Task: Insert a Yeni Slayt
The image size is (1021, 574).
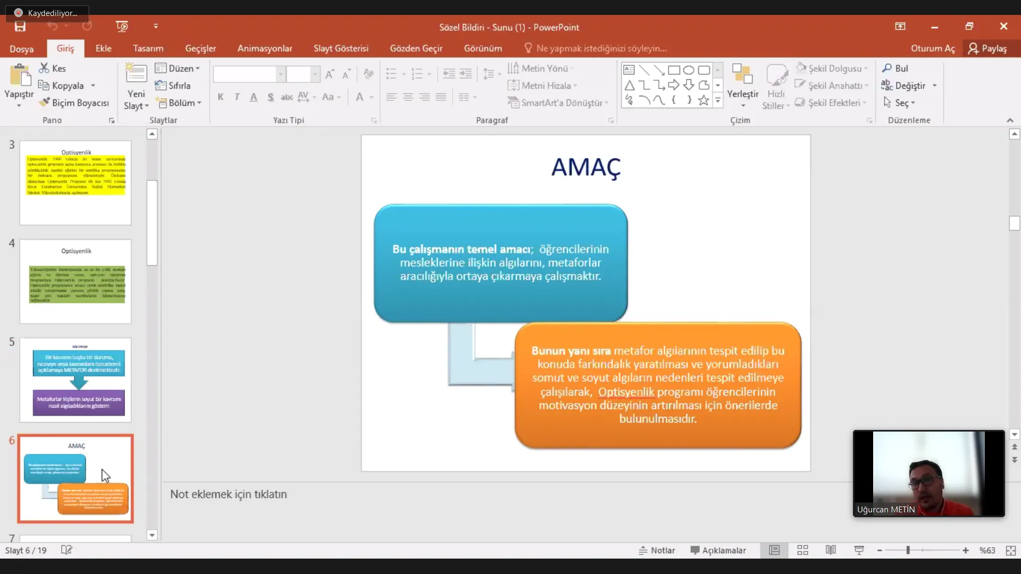Action: pos(136,87)
